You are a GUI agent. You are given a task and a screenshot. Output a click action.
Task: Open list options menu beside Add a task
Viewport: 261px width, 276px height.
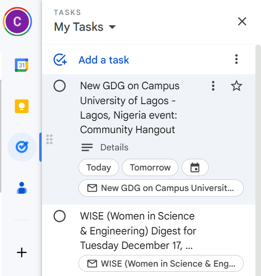click(x=236, y=59)
